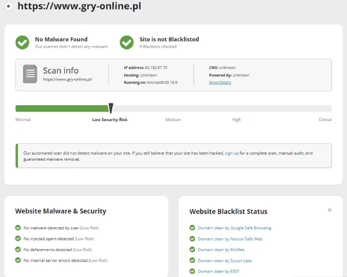Click the Critical risk level label
This screenshot has width=347, height=277.
325,120
